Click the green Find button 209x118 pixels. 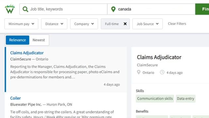[202, 9]
